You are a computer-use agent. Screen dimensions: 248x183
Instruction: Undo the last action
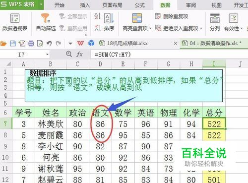(49, 44)
